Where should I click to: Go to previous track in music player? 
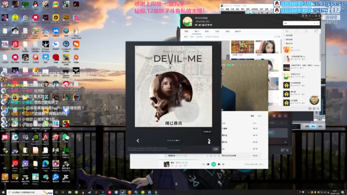pyautogui.click(x=208, y=164)
